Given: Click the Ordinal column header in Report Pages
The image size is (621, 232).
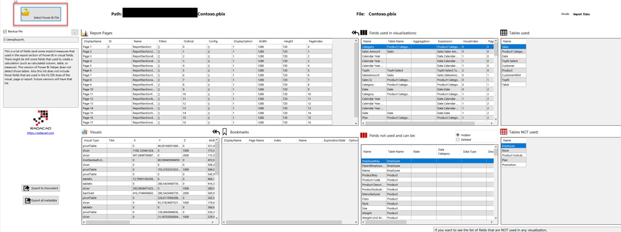Looking at the screenshot, I should click(x=194, y=42).
